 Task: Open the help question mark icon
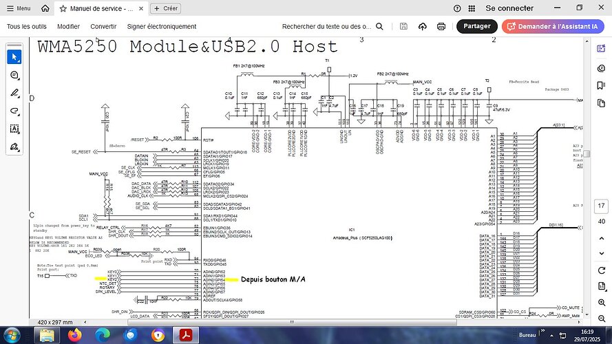click(x=457, y=8)
